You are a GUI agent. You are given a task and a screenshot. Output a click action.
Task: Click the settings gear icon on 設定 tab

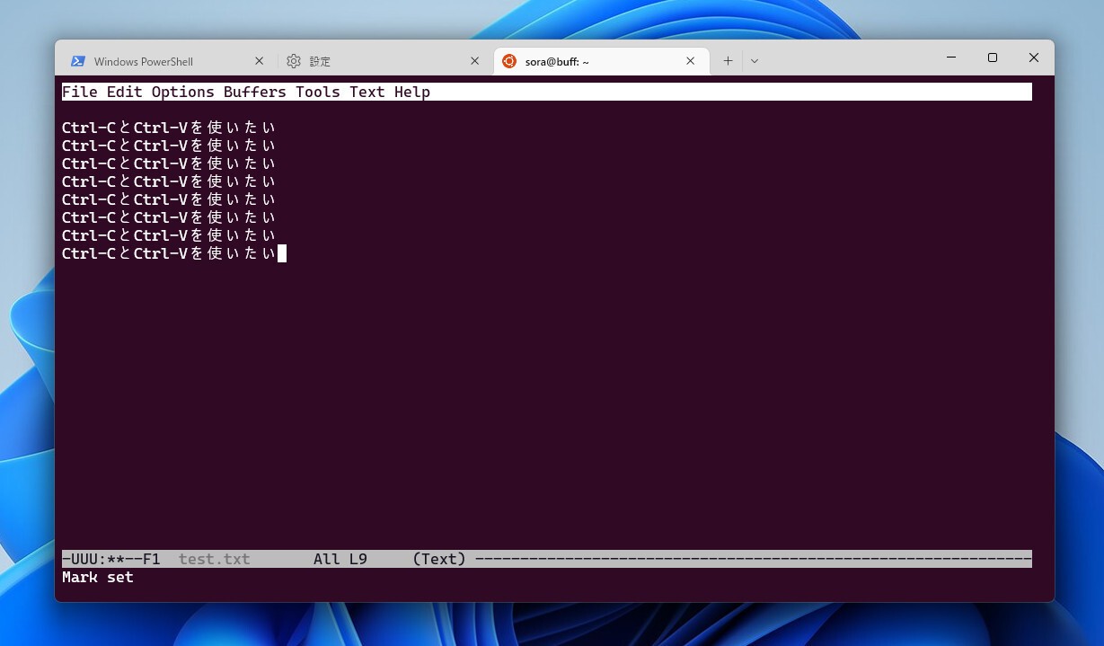click(294, 61)
